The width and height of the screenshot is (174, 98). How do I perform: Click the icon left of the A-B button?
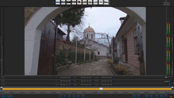click(166, 96)
